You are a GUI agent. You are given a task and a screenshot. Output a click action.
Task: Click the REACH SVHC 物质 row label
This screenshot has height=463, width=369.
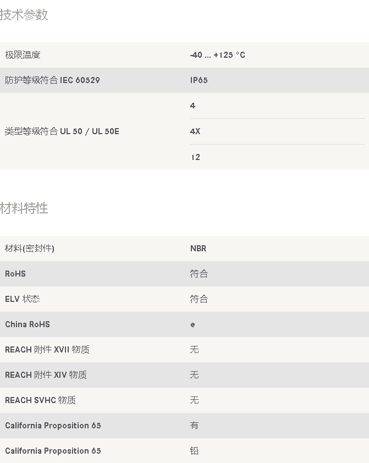pyautogui.click(x=41, y=400)
